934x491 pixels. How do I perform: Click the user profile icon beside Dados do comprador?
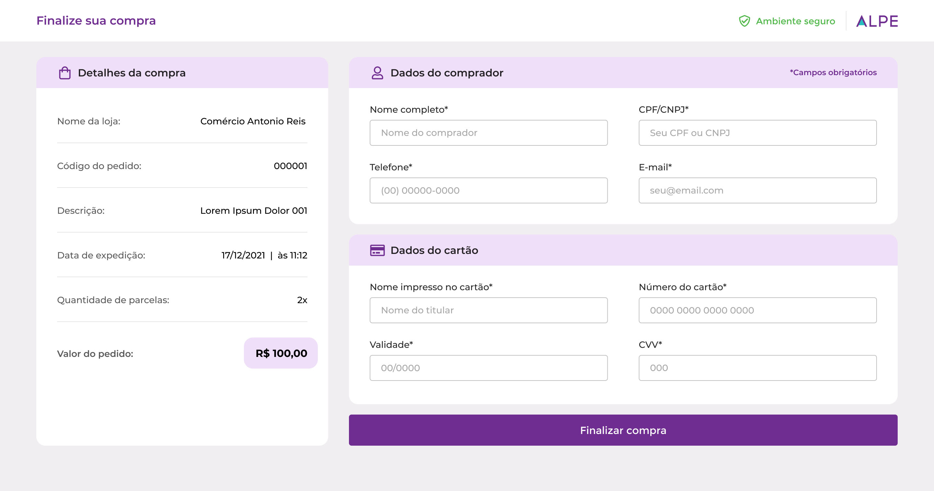click(x=377, y=73)
